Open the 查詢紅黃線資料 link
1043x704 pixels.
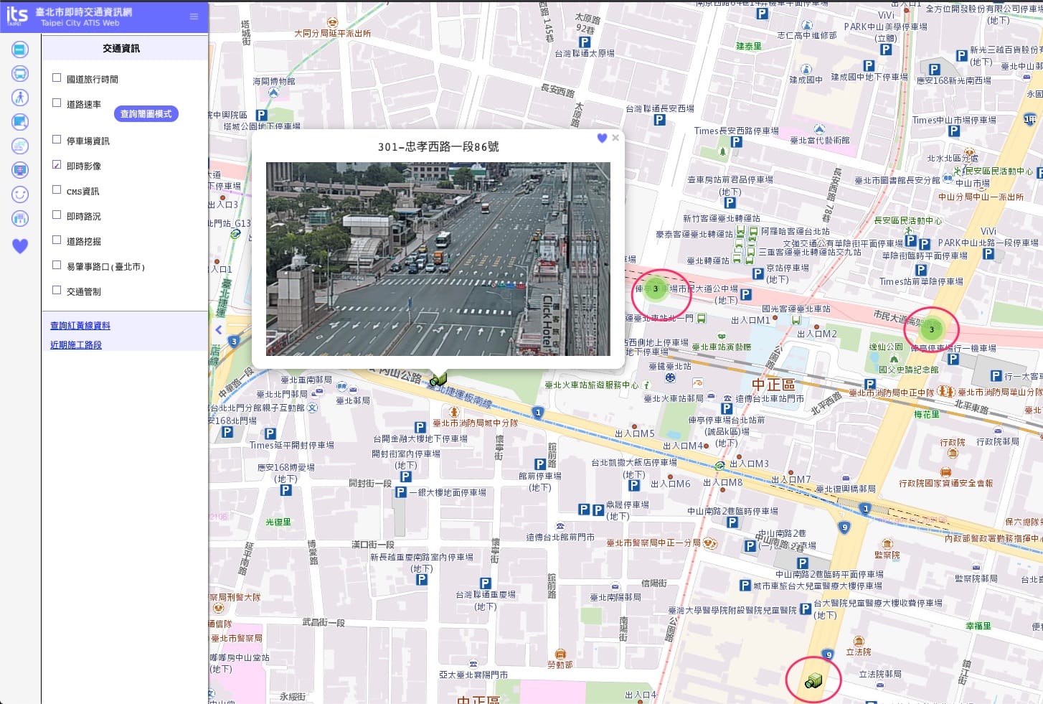click(x=80, y=326)
